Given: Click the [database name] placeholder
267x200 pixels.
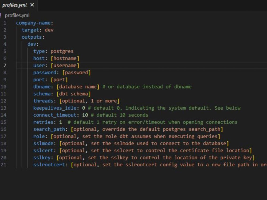Looking at the screenshot, I should pos(78,87).
